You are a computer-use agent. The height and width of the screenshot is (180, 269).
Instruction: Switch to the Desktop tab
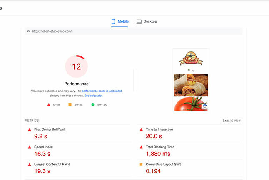pyautogui.click(x=147, y=21)
